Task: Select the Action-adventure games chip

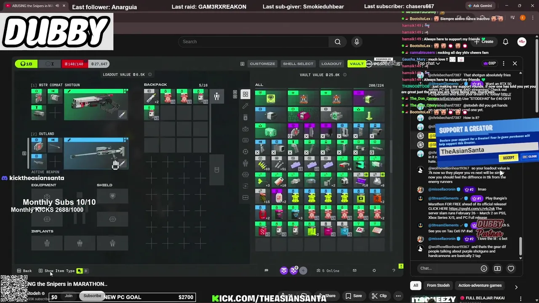Action: [x=480, y=285]
